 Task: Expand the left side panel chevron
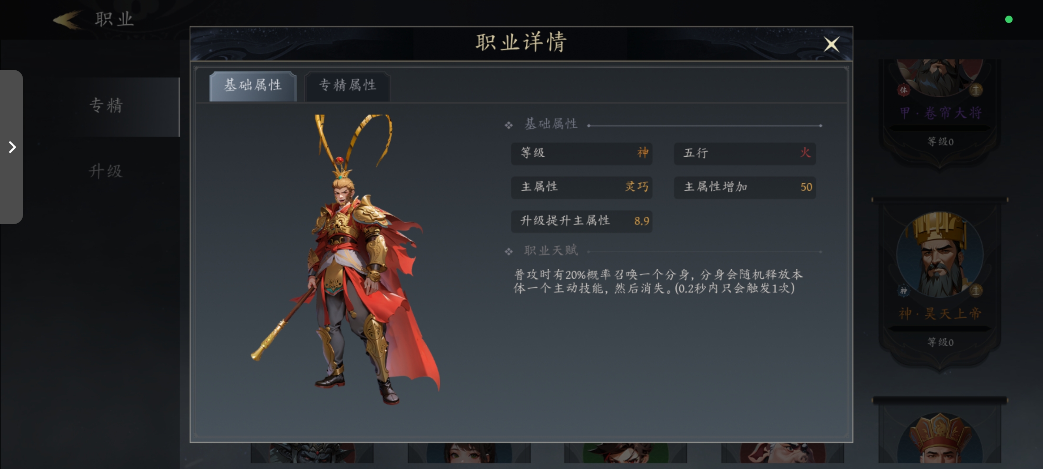[x=12, y=147]
